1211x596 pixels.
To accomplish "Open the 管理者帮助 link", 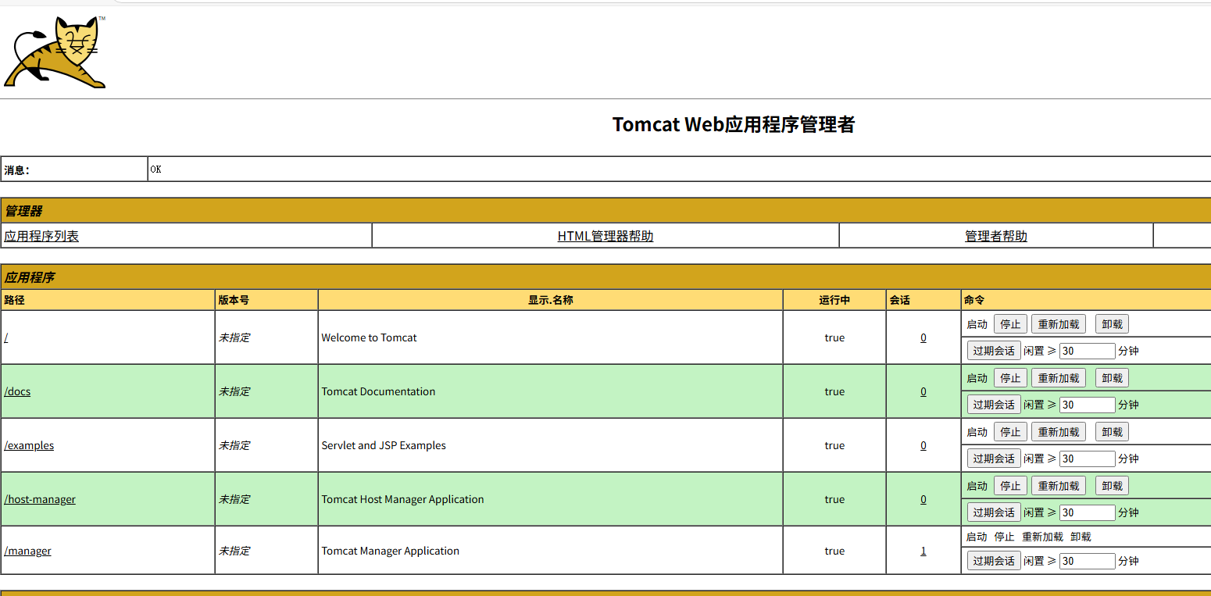I will 996,236.
